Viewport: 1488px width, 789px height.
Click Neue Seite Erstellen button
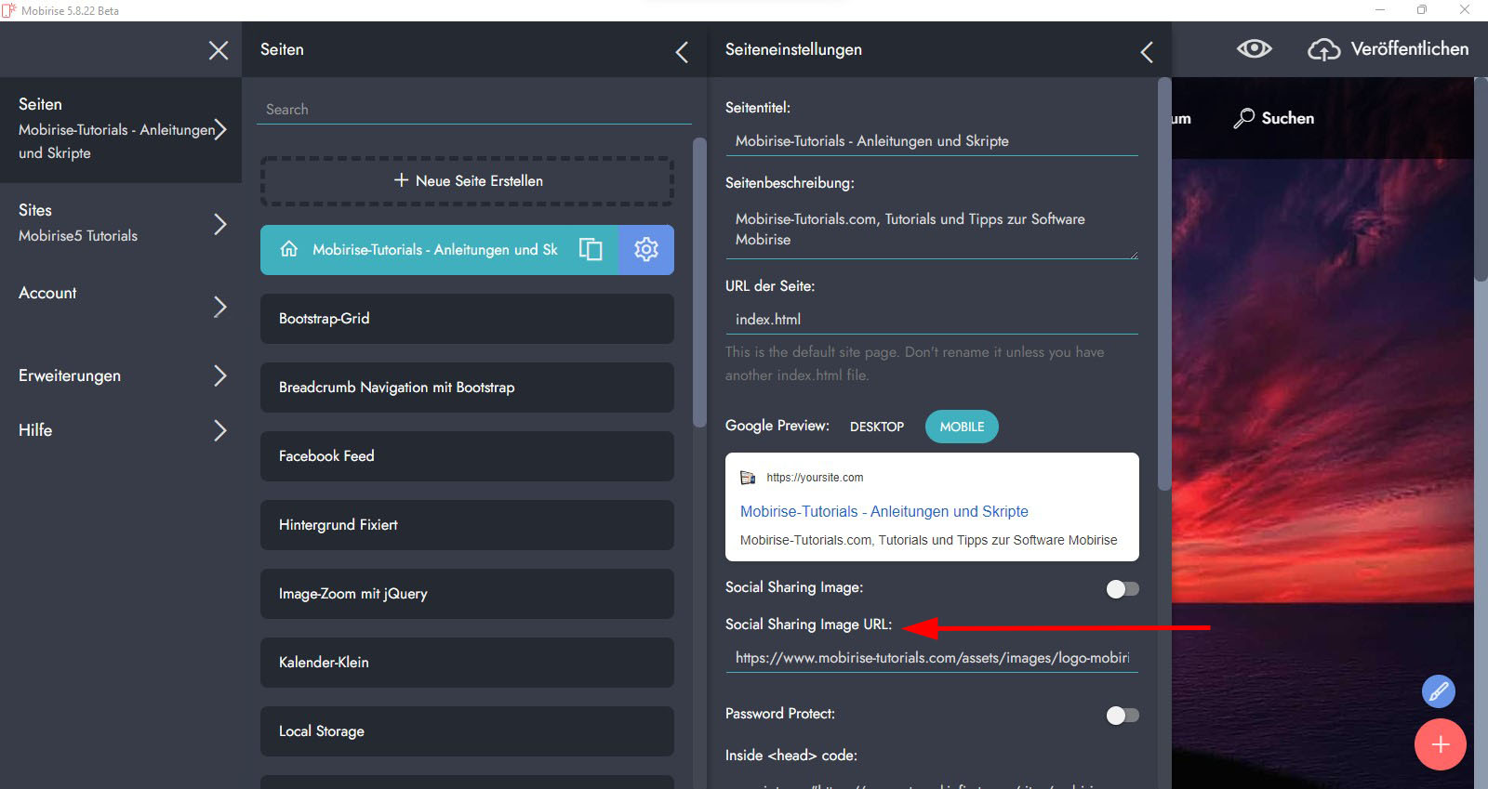[x=467, y=180]
